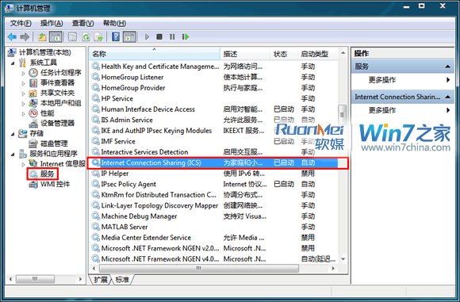
Task: Select 共享文件夹 icon in tree
Action: click(x=33, y=94)
